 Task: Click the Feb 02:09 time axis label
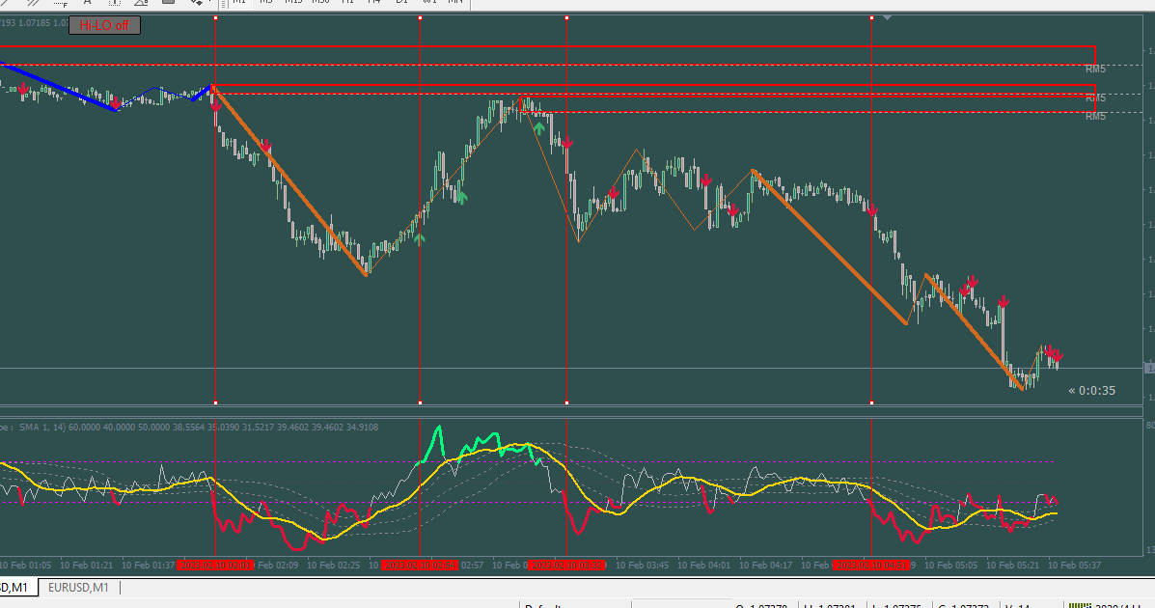click(x=278, y=566)
